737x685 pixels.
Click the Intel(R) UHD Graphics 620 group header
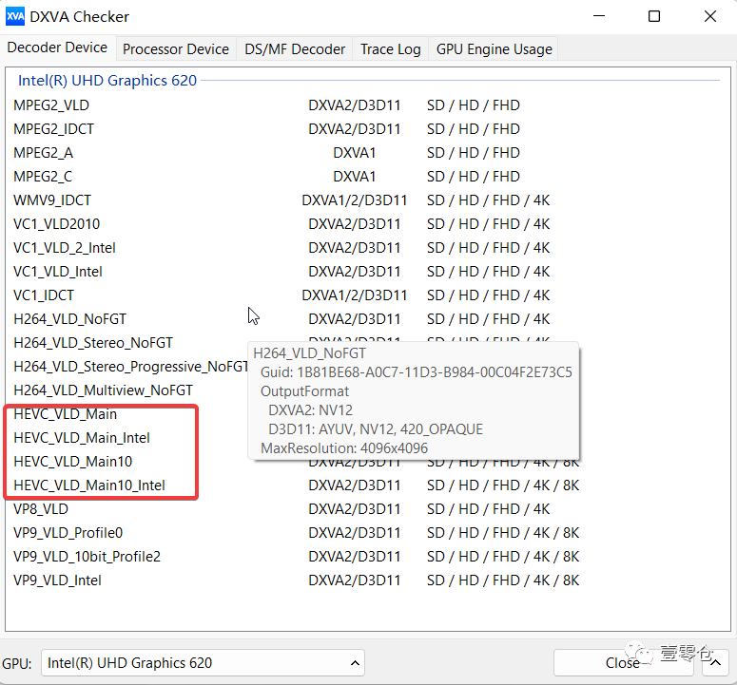pyautogui.click(x=107, y=81)
